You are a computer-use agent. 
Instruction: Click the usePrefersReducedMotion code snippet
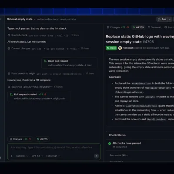coord(141,106)
